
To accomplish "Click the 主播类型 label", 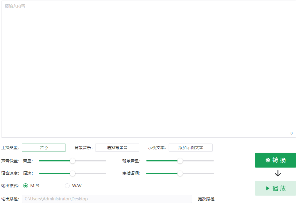I will pos(10,148).
